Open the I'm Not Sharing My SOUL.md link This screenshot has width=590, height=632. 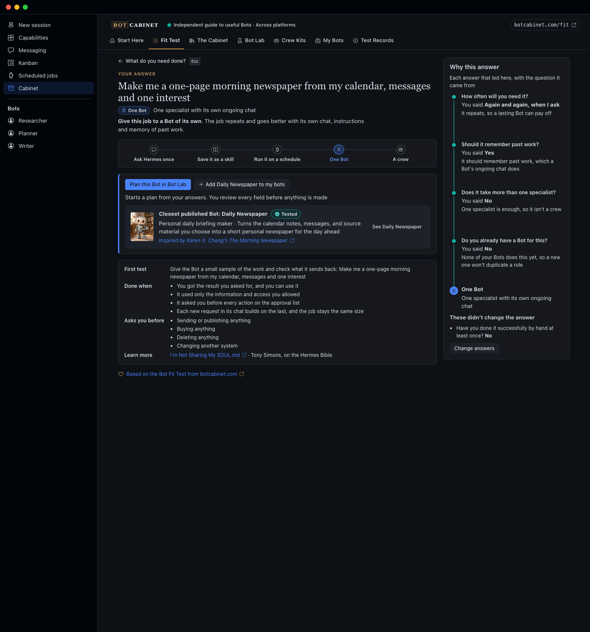point(208,355)
